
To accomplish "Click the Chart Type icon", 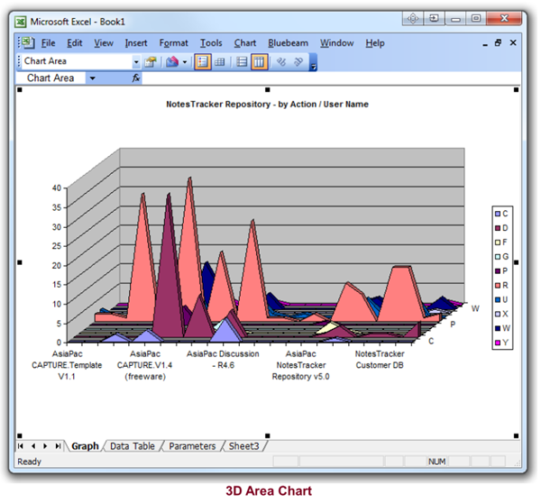I will tap(170, 61).
